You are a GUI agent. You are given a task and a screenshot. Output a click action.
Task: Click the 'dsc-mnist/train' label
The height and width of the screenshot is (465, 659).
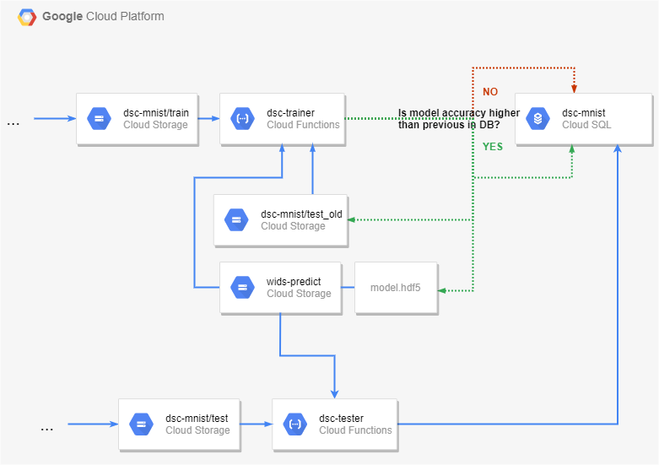(x=156, y=113)
